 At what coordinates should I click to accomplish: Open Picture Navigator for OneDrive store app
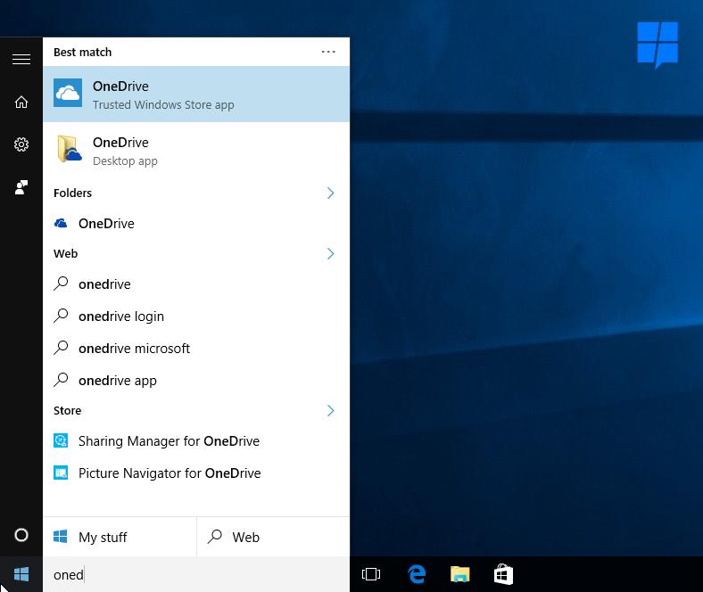(196, 473)
